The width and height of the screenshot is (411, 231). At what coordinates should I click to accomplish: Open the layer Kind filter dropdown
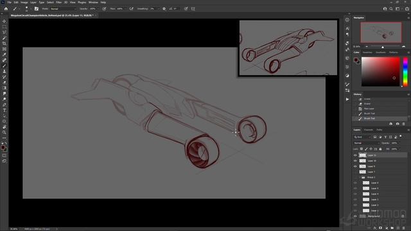pos(362,137)
